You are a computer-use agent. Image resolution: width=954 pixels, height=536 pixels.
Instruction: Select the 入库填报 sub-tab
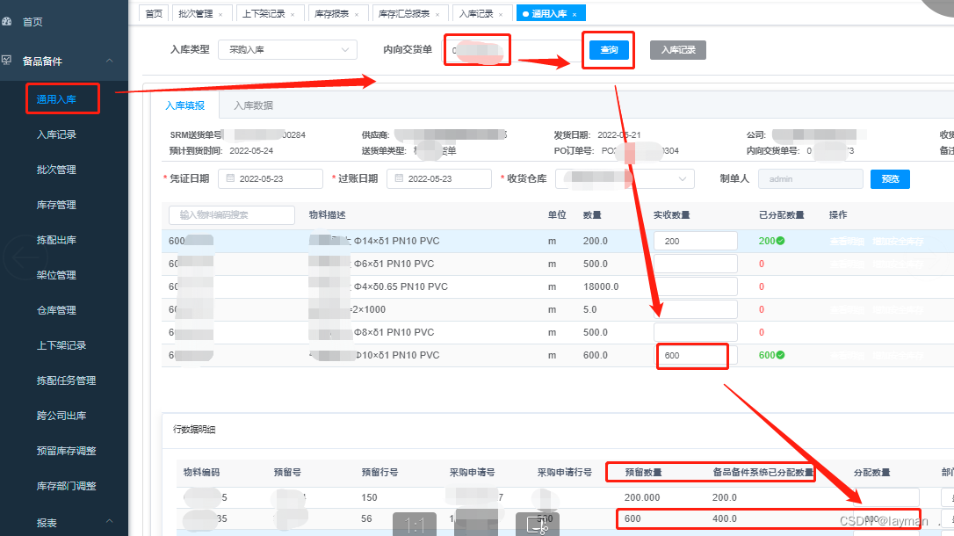coord(185,105)
